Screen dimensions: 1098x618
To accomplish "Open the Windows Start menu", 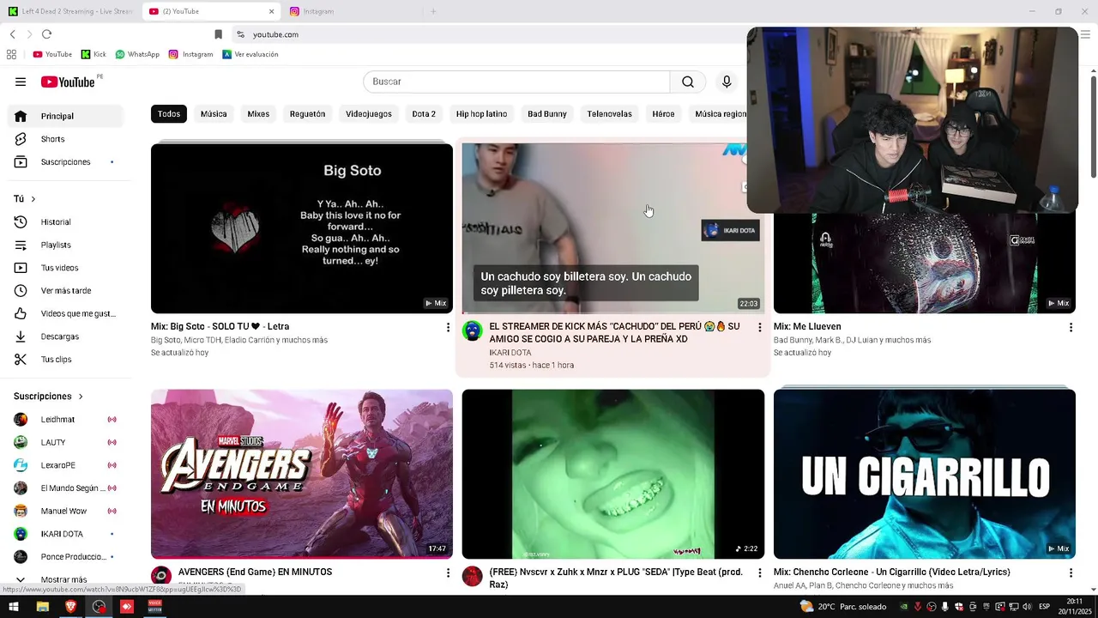I will click(14, 607).
